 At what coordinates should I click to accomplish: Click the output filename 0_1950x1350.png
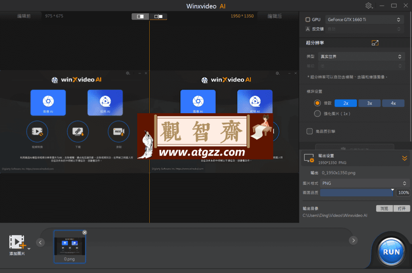[x=339, y=173]
